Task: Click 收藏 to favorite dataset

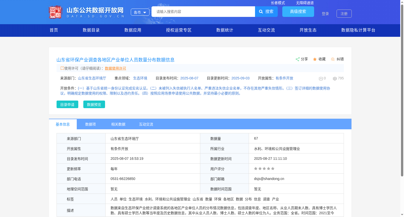Action: 322,59
